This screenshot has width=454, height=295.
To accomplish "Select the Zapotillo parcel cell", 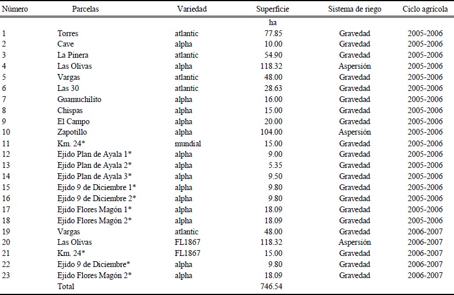I will point(73,132).
